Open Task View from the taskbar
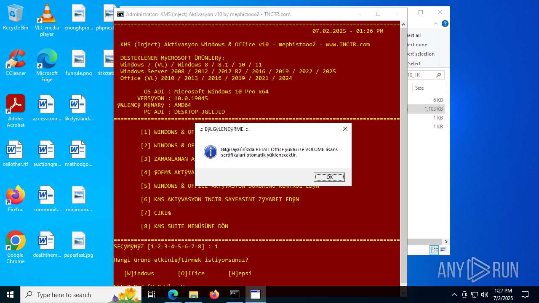The height and width of the screenshot is (303, 539). [x=152, y=295]
